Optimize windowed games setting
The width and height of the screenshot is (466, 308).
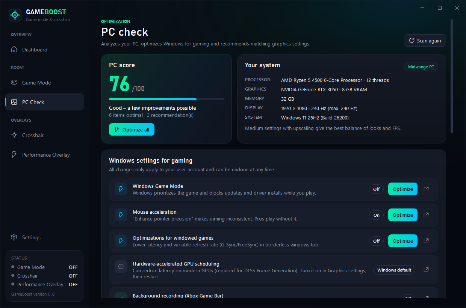click(403, 241)
